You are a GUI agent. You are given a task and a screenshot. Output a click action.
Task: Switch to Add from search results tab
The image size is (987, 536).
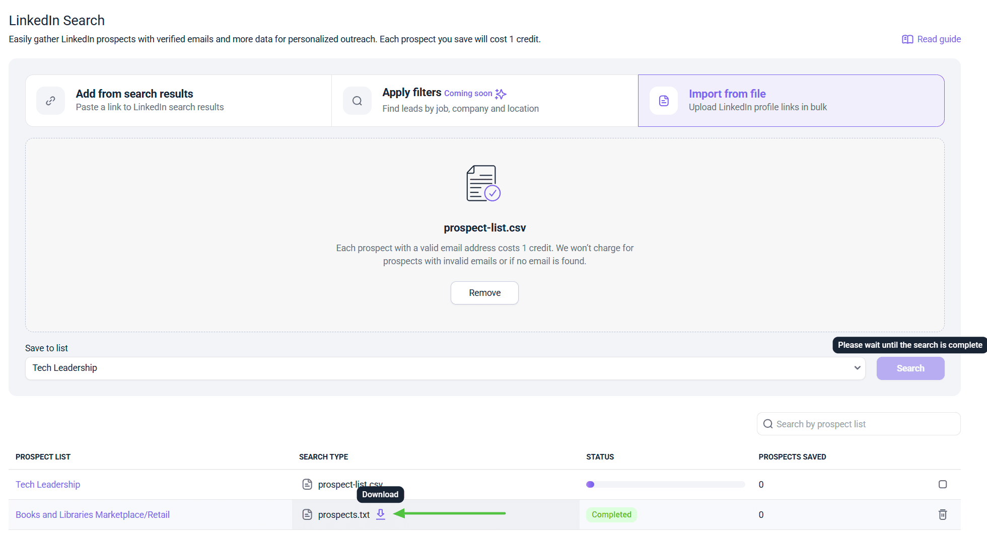[x=178, y=101]
